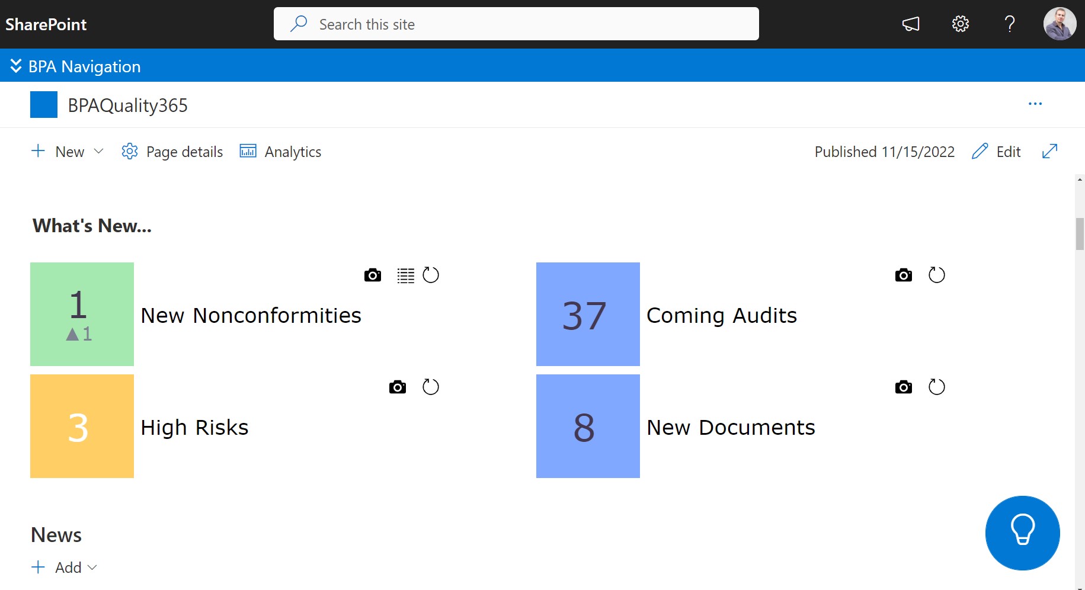Take snapshot of Coming Audits tile
1085x590 pixels.
(904, 275)
